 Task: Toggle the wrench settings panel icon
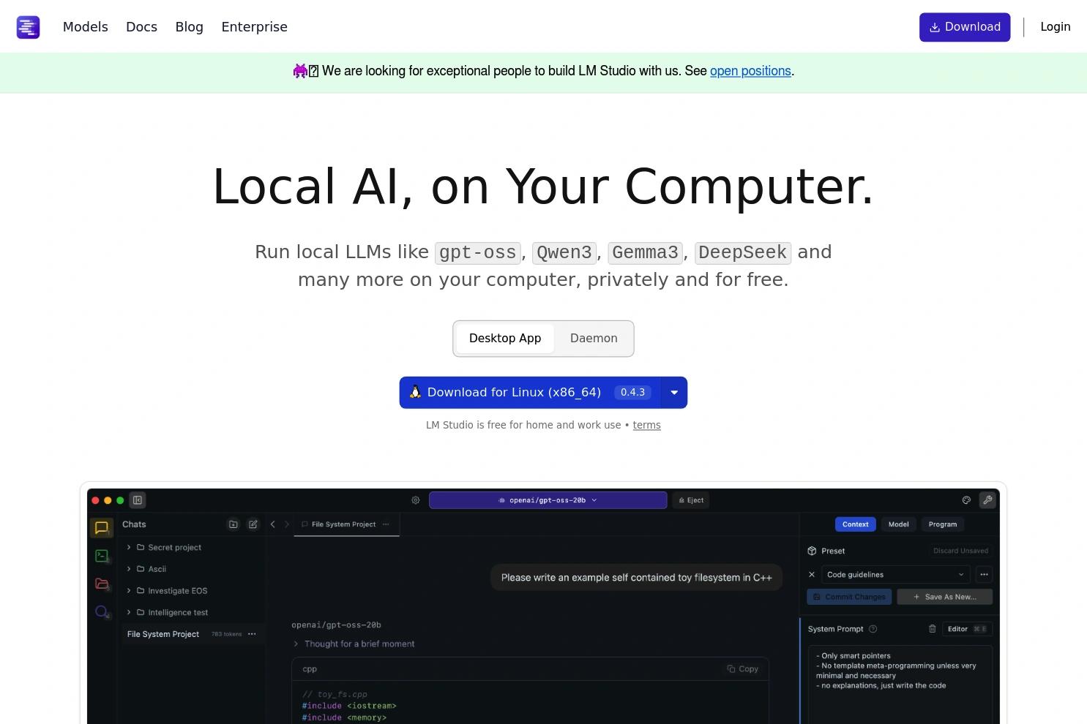click(987, 500)
